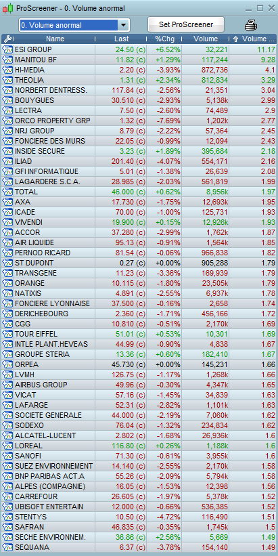The image size is (278, 556).
Task: Select SUEZ ENVIRONNEMENT in the list
Action: 53,467
